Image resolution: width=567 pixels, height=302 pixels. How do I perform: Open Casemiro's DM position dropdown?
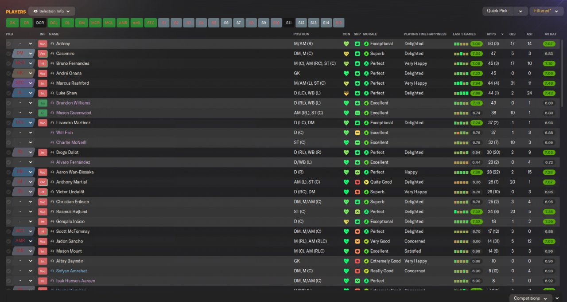[x=23, y=54]
